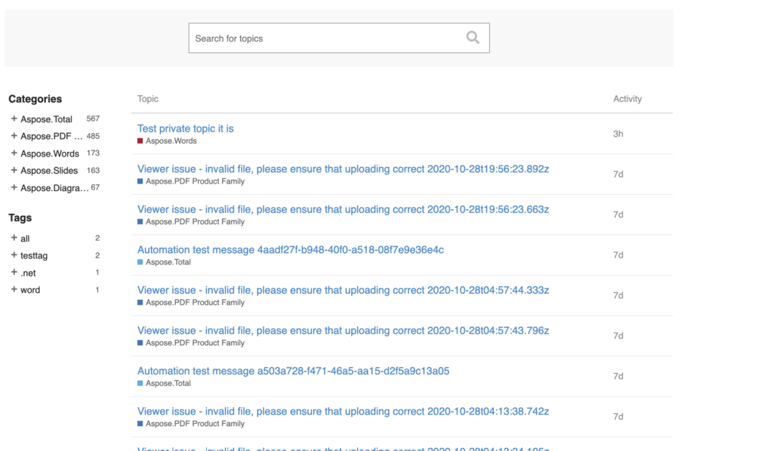Expand the Aspose.Words category plus icon

[14, 153]
